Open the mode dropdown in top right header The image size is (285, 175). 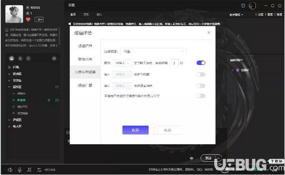pos(236,15)
